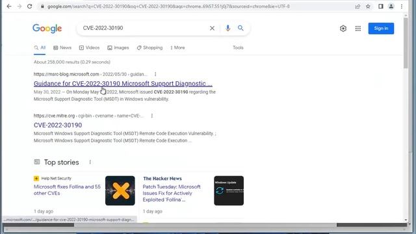The image size is (416, 234).
Task: Open Chrome three-dot menu
Action: (x=402, y=6)
